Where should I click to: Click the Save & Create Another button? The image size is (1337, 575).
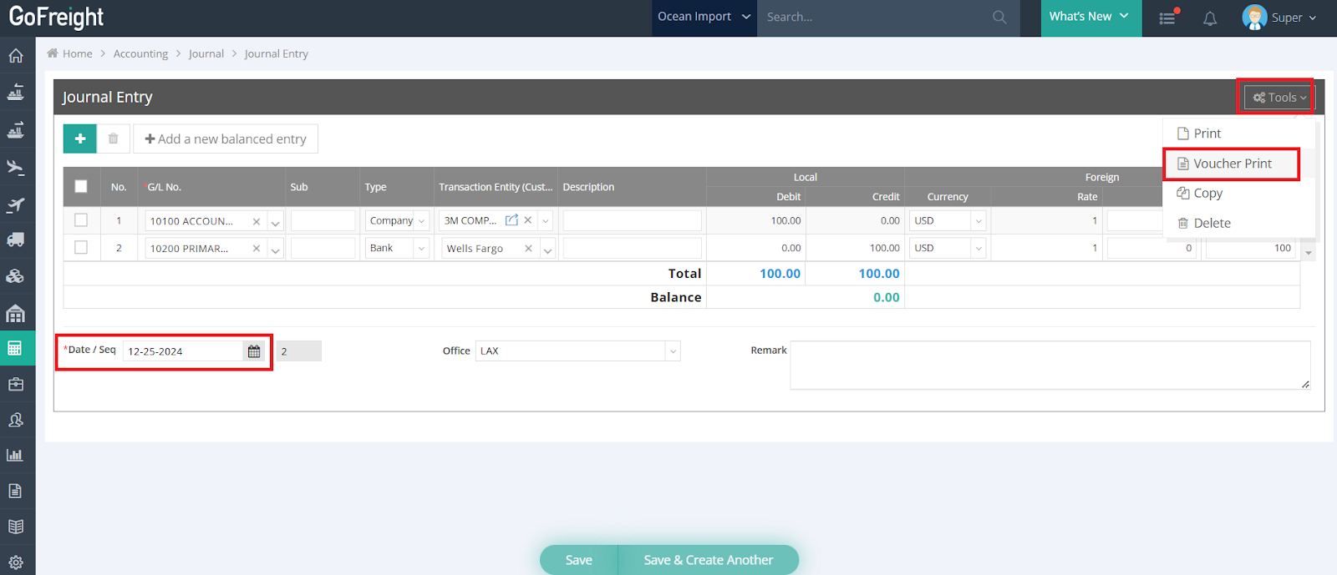tap(708, 560)
